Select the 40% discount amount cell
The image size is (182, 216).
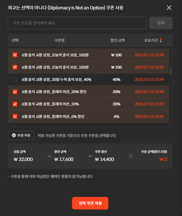(116, 80)
